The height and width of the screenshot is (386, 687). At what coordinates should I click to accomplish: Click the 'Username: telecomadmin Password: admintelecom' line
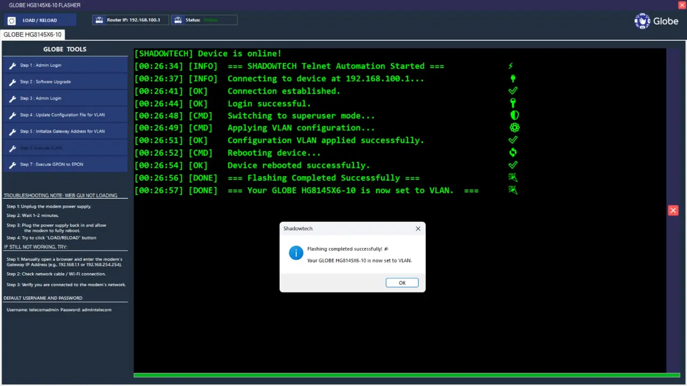tap(59, 310)
